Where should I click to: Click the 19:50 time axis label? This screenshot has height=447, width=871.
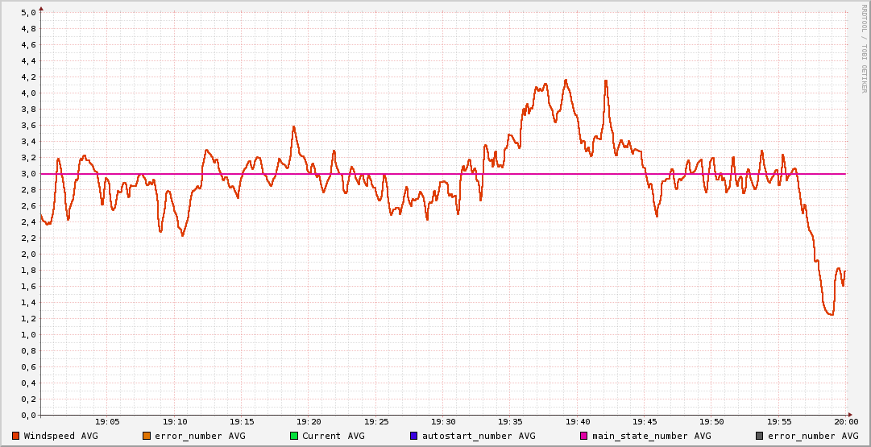pyautogui.click(x=711, y=421)
